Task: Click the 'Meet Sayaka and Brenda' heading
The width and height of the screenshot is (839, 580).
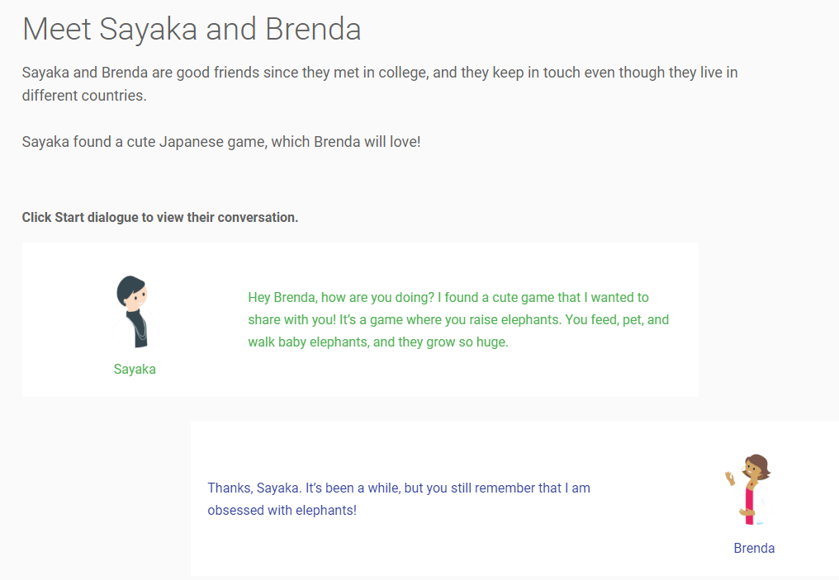Action: click(x=192, y=28)
